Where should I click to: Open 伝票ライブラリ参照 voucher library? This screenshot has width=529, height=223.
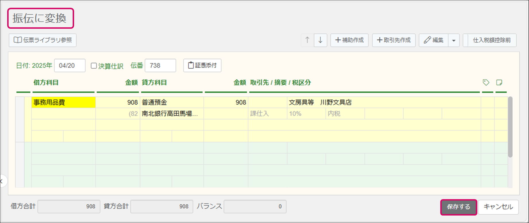point(43,40)
